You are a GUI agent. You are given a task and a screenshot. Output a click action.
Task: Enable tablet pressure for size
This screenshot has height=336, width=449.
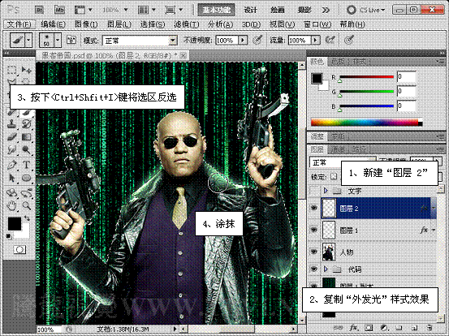349,40
